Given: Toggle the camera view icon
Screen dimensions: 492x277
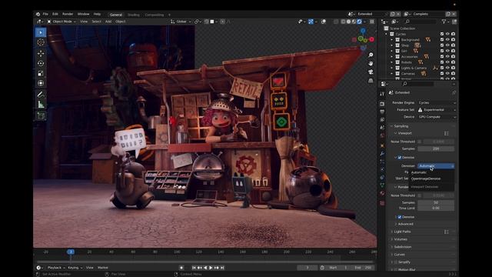Looking at the screenshot, I should (371, 72).
